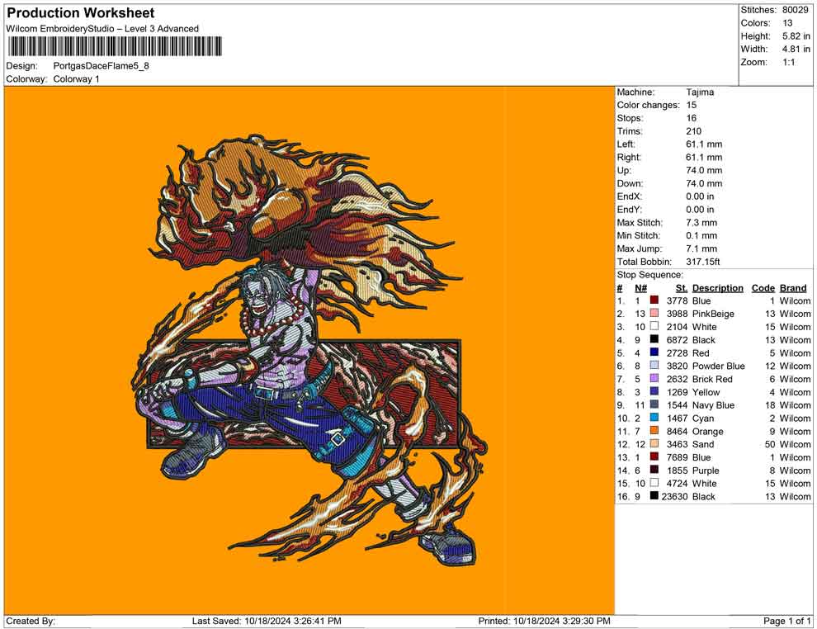The image size is (817, 629).
Task: Click the EndY label
Action: coord(630,210)
